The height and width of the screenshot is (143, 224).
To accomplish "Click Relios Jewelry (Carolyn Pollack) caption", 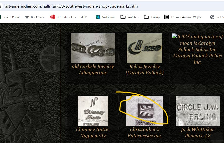I will 144,70.
